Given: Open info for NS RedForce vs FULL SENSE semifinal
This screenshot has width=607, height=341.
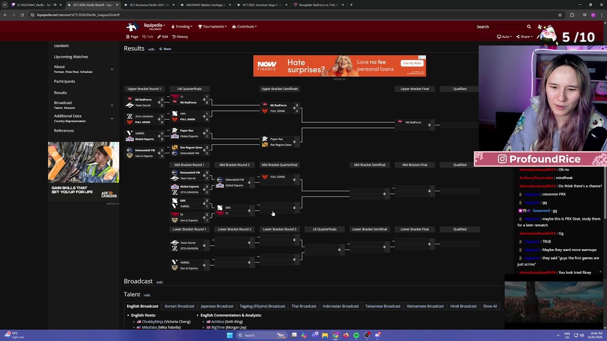Looking at the screenshot, I should tap(294, 108).
